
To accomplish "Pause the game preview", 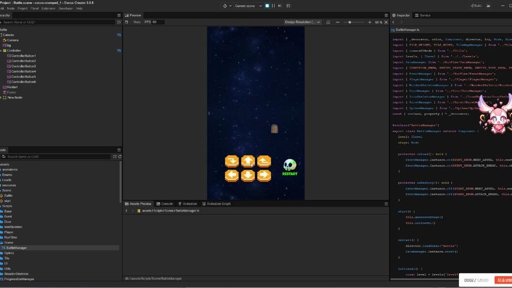I will 274,6.
